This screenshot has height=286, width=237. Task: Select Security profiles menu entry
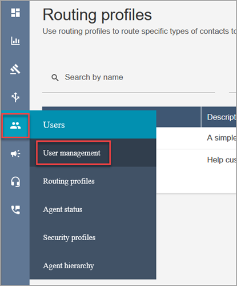(69, 237)
